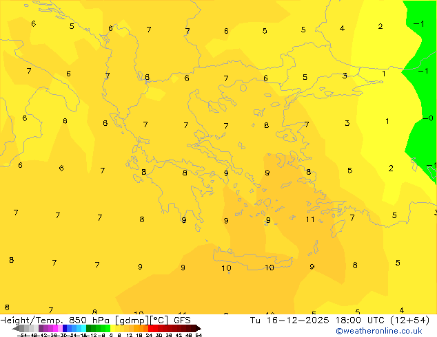
Task: Click the Tu 16-12-2025 18:00 UTC timestamp
Action: pos(339,320)
